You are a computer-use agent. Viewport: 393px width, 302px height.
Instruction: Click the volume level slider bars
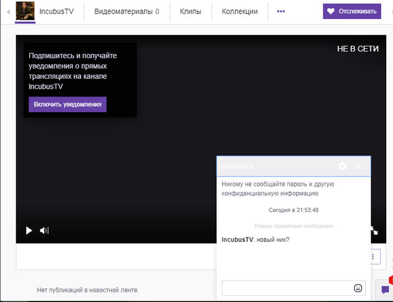(47, 230)
